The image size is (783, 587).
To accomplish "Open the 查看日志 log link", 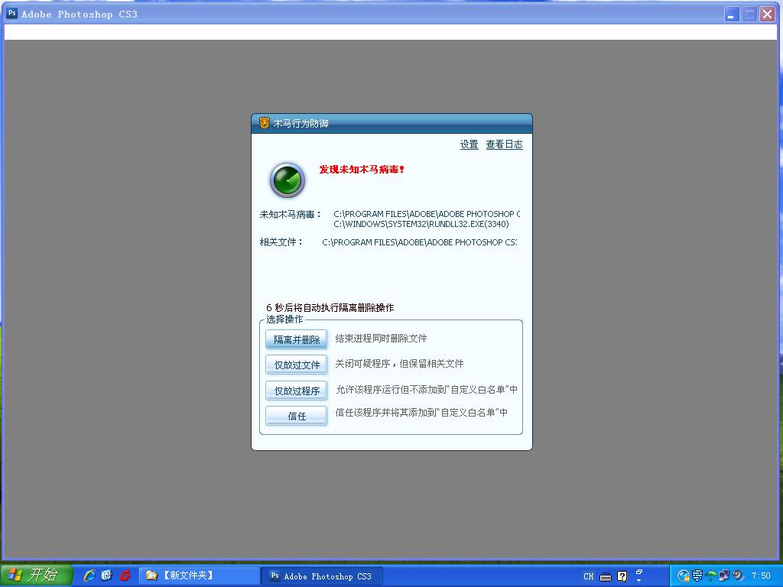I will 505,144.
